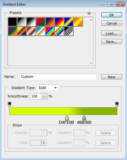Select the left opacity stop above gradient bar
The width and height of the screenshot is (127, 160).
click(x=10, y=104)
